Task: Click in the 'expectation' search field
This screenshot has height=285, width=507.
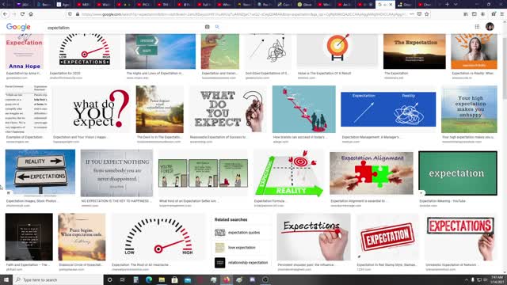Action: click(x=124, y=28)
